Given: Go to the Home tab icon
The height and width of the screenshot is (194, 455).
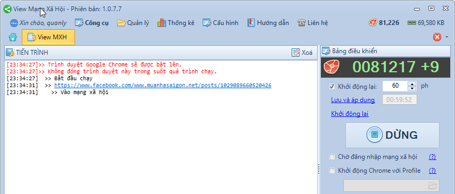Looking at the screenshot, I should coord(13,37).
